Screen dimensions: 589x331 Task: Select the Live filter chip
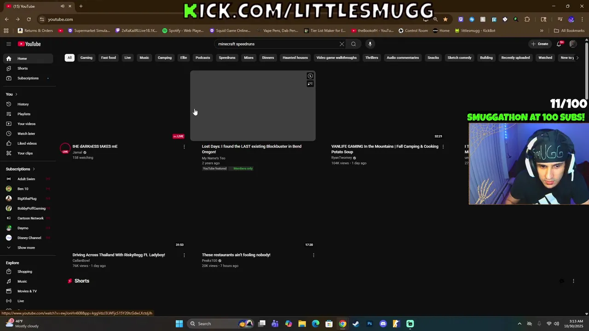(127, 58)
